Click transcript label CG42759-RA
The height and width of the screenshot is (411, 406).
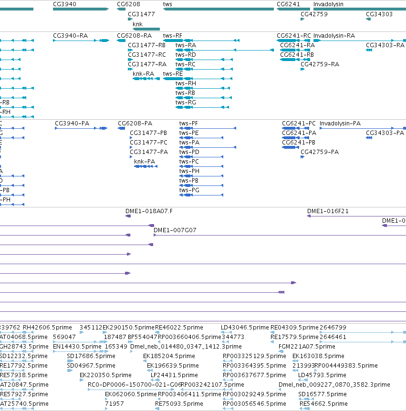[x=320, y=64]
